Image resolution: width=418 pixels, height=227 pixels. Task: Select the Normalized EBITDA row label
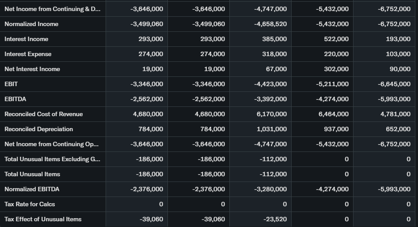point(32,189)
